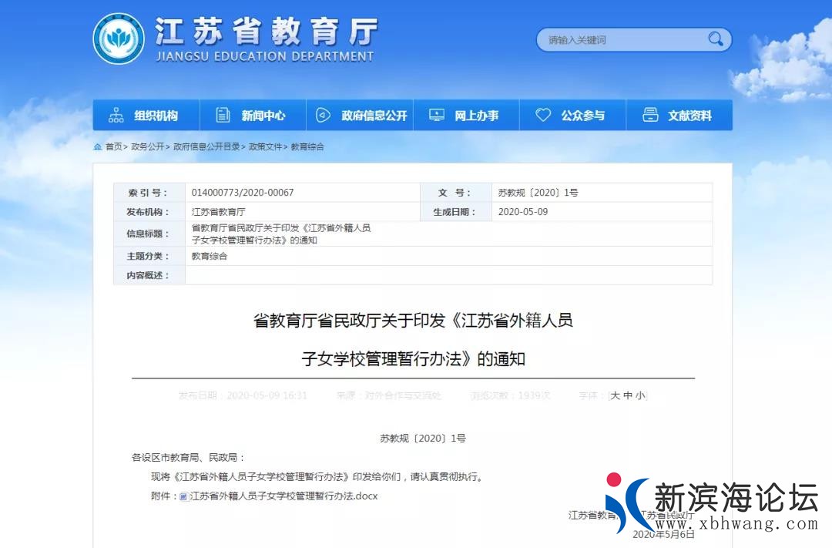Click the 网上办事 computer monitor icon
The width and height of the screenshot is (832, 548).
point(438,114)
